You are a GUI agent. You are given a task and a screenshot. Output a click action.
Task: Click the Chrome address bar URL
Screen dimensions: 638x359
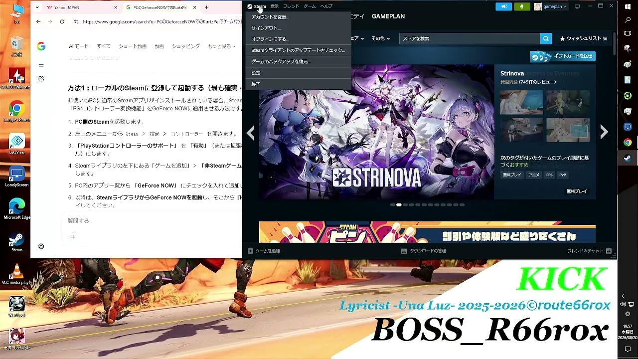click(x=162, y=21)
